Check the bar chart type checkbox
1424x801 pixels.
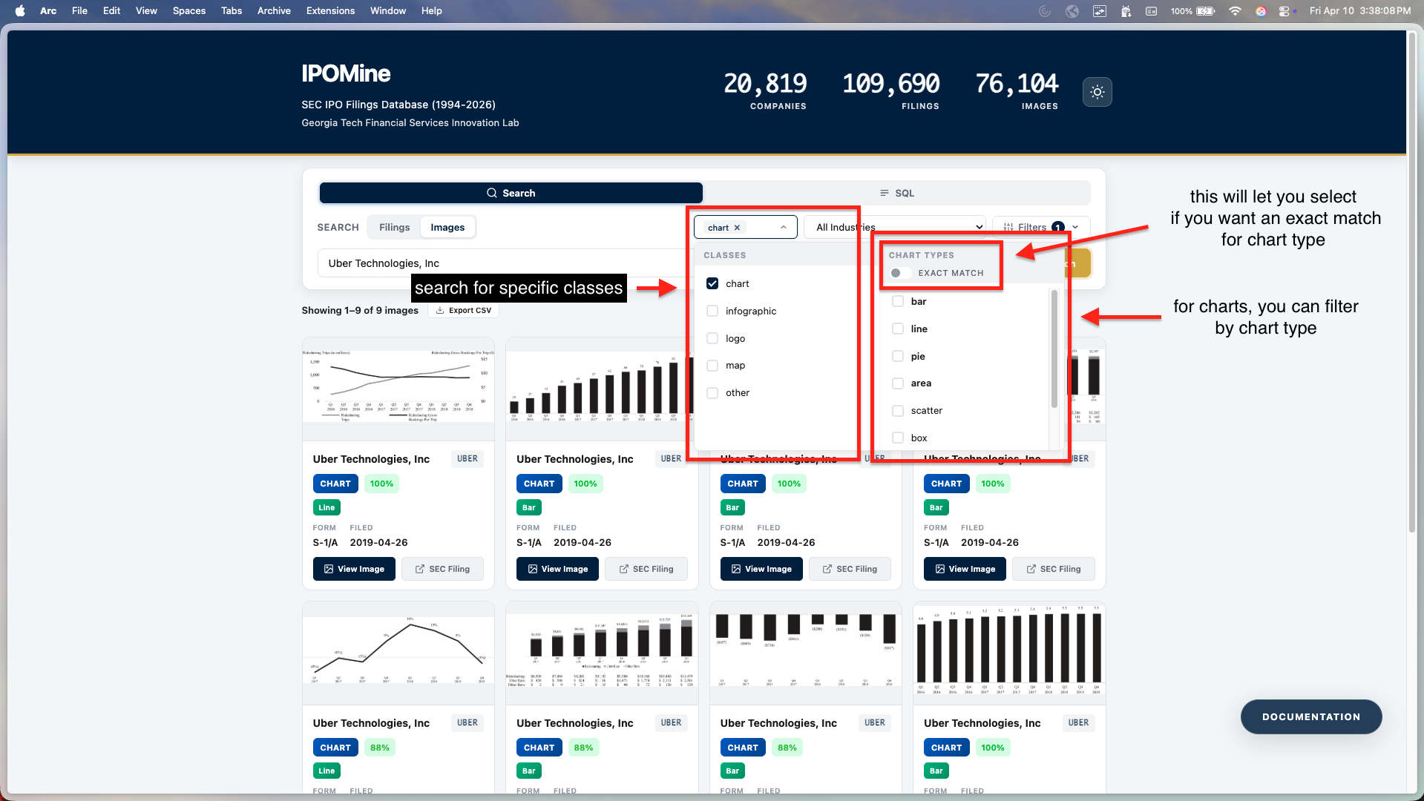coord(898,301)
